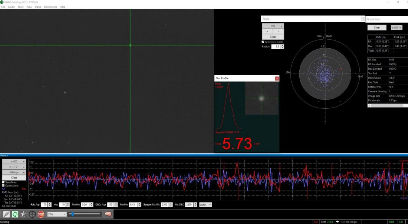Viewport: 408px width, 224px height.
Task: Open the Connect Equipment USB icon
Action: 7,214
